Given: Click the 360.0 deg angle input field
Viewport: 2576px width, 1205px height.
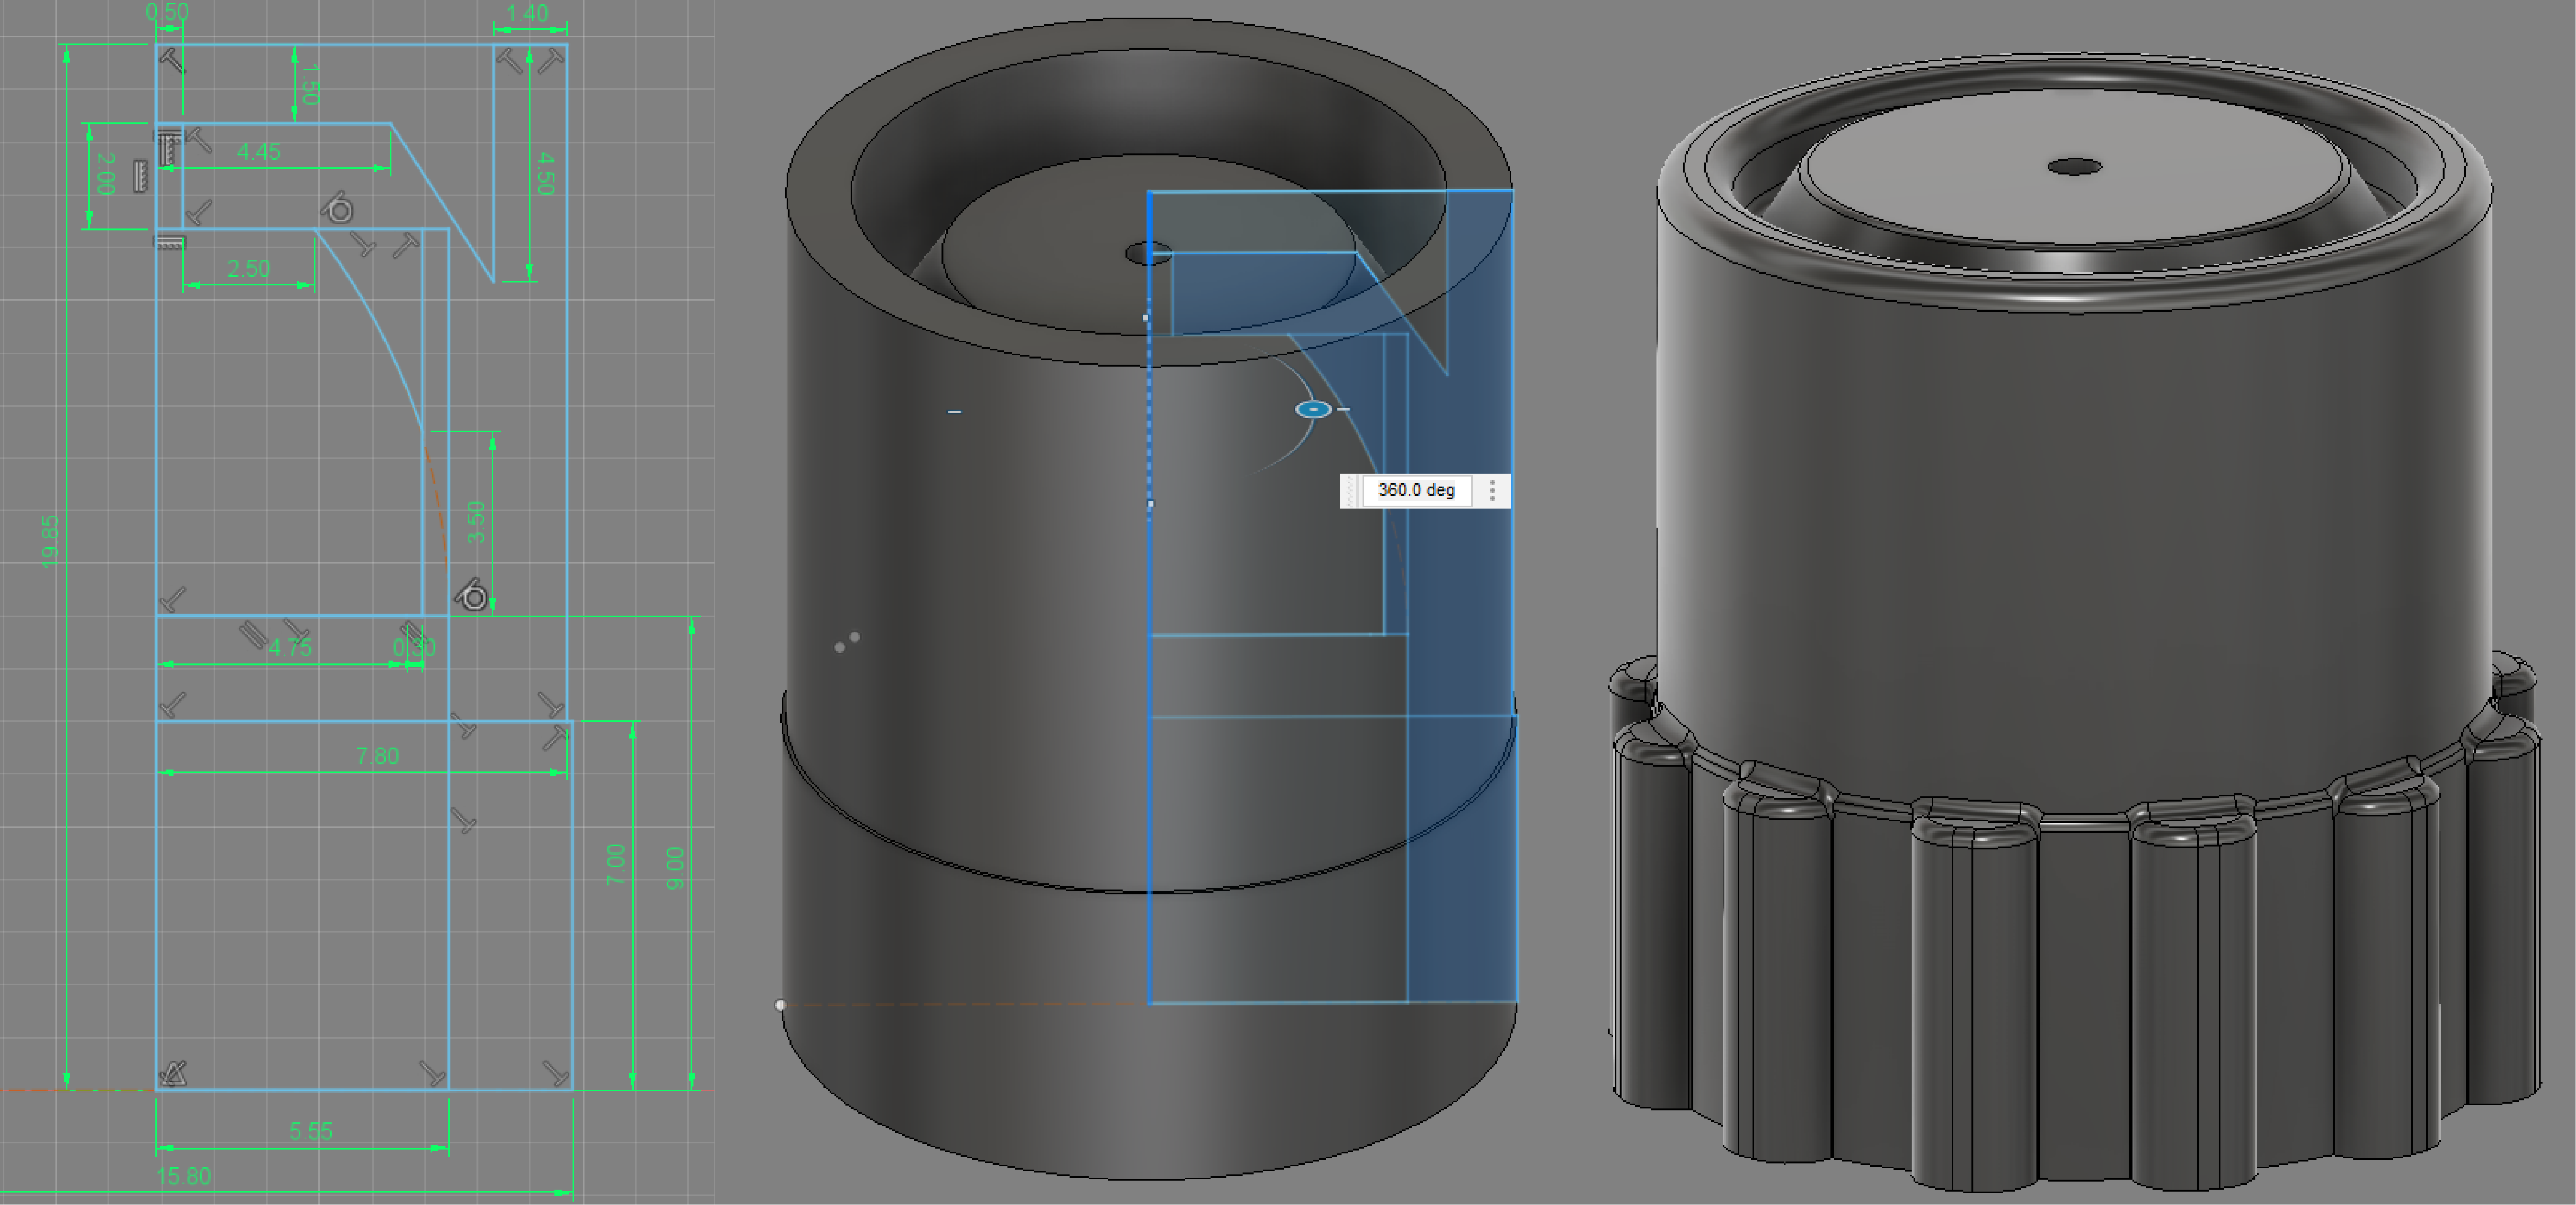Looking at the screenshot, I should point(1416,490).
